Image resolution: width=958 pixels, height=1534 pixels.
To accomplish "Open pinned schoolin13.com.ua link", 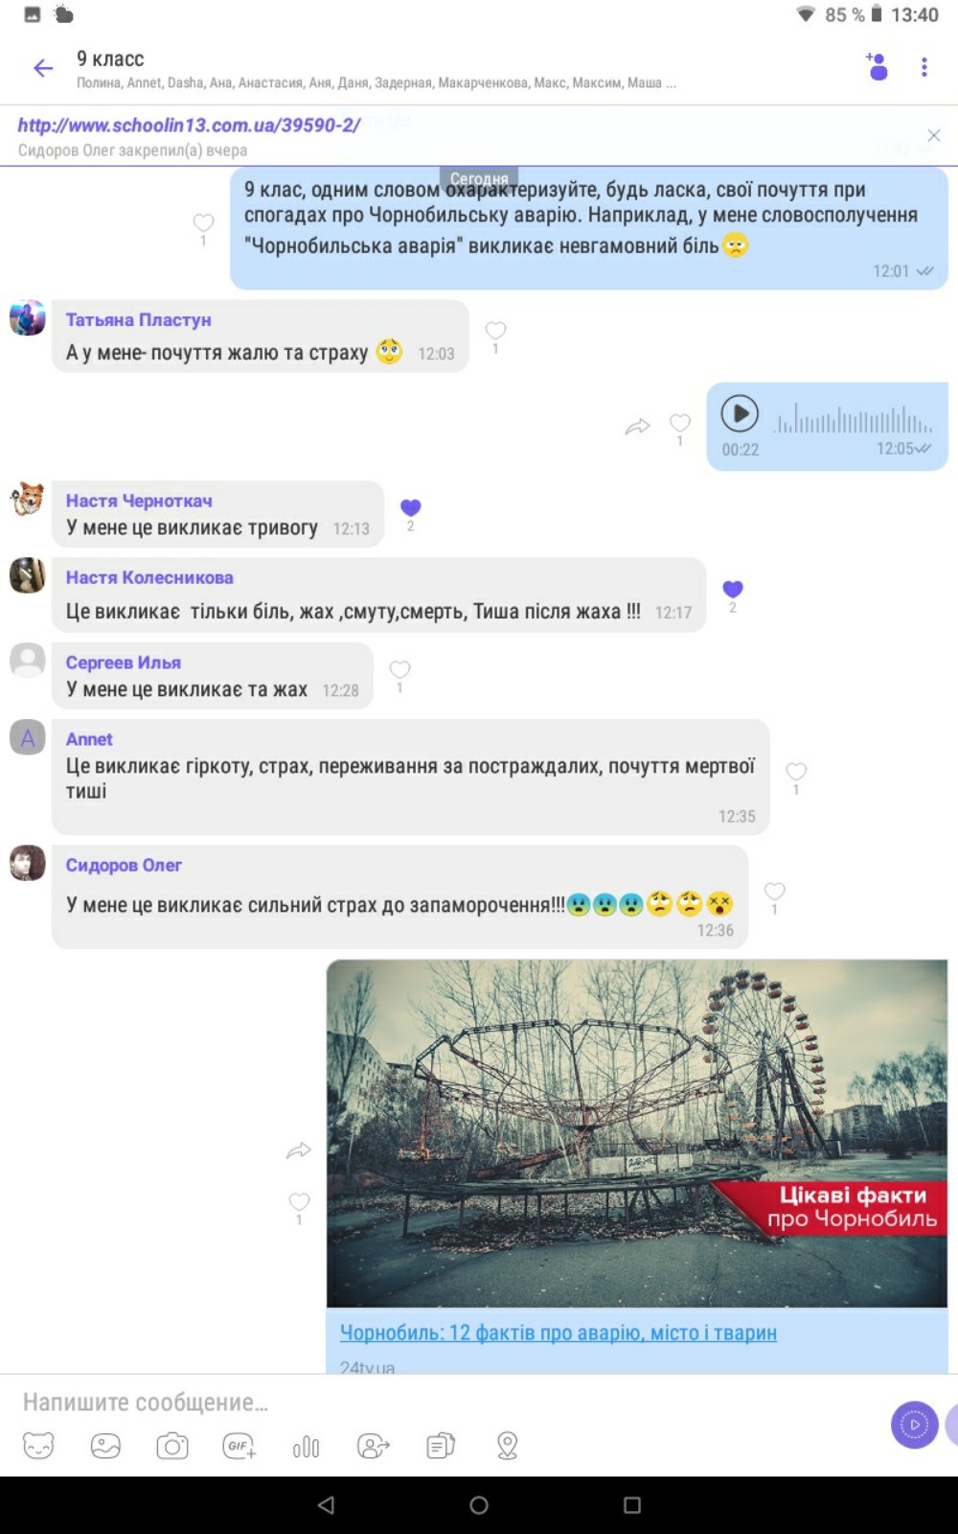I will (189, 126).
